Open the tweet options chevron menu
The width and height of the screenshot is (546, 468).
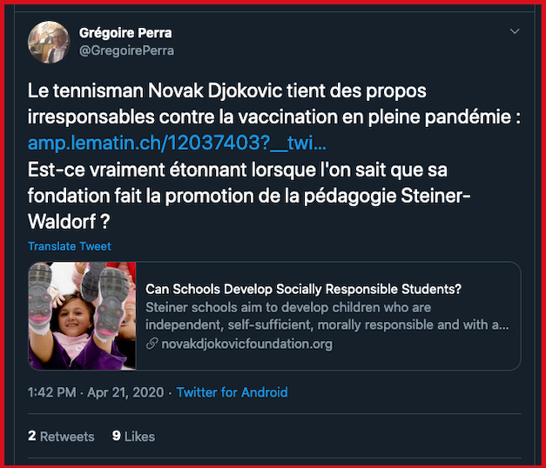click(x=515, y=31)
